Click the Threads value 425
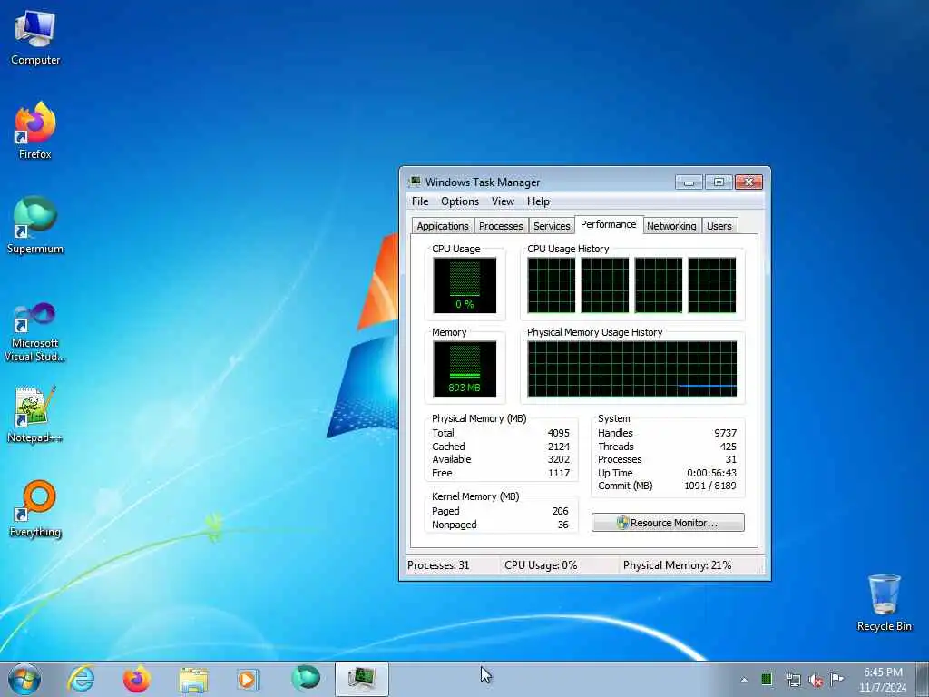929x697 pixels. click(728, 447)
